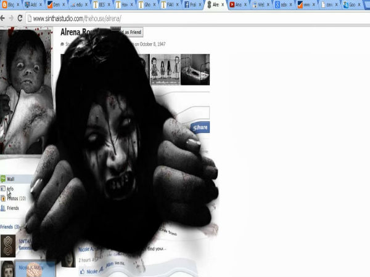The width and height of the screenshot is (370, 277).
Task: Close the Ano tab
Action: point(245,4)
